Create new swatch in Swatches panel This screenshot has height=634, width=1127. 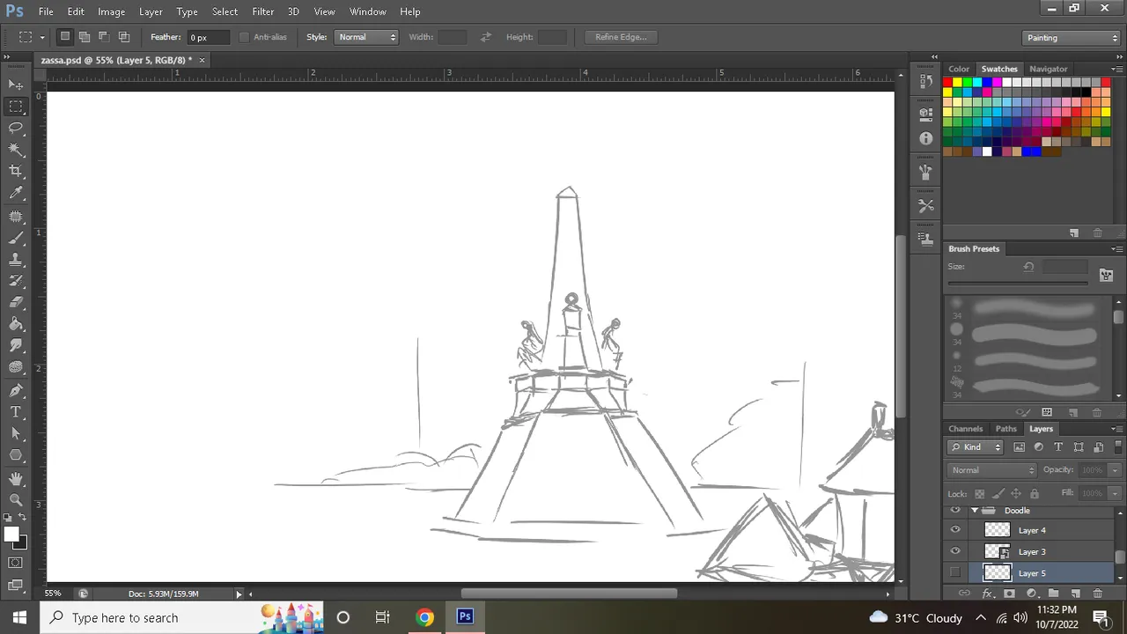[x=1073, y=232]
